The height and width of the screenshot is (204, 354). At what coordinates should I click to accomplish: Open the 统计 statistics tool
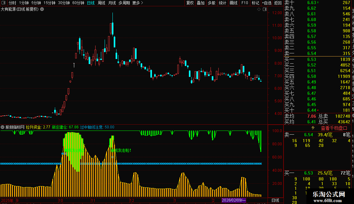pos(222,3)
